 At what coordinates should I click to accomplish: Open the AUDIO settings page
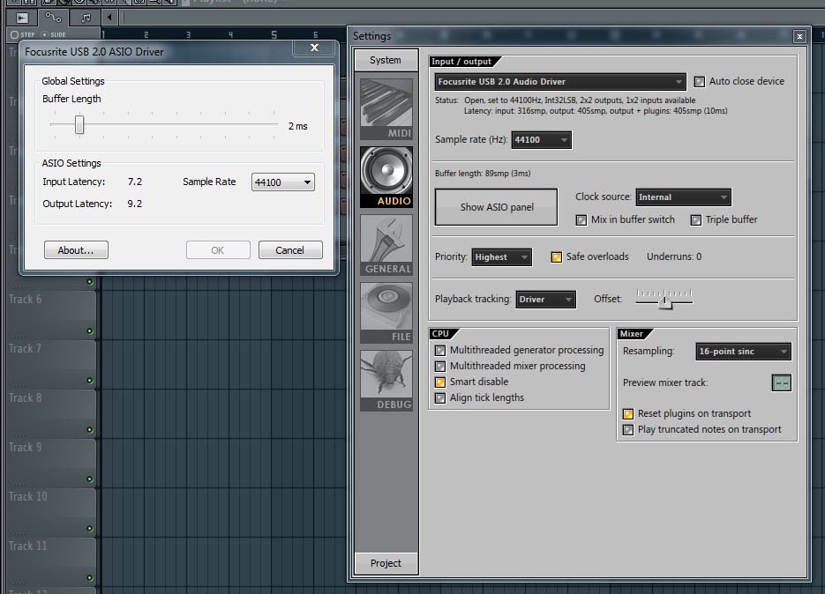386,176
